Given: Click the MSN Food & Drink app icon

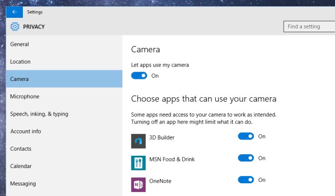Looking at the screenshot, I should [x=138, y=163].
